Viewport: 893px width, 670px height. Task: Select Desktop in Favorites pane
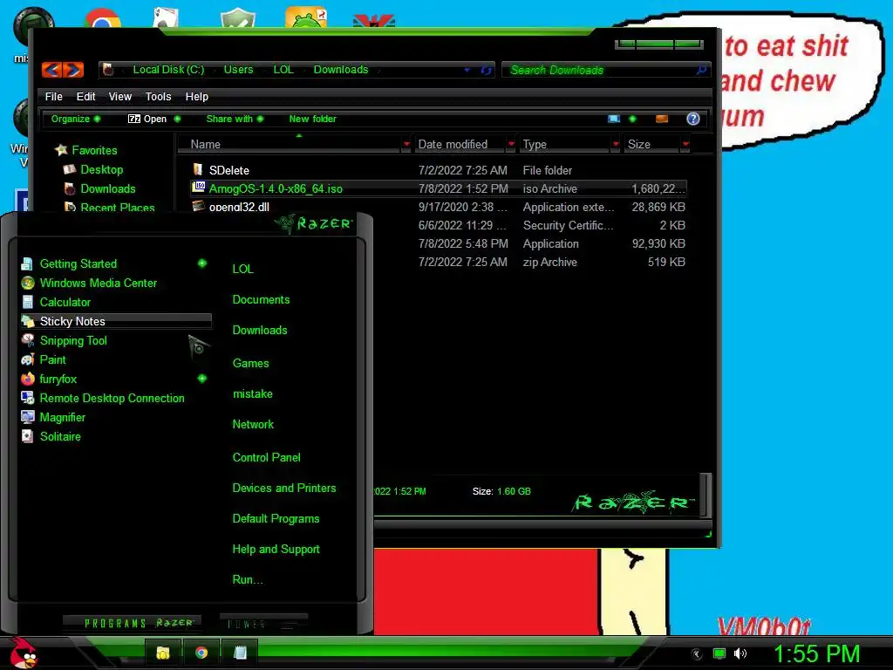click(x=101, y=169)
